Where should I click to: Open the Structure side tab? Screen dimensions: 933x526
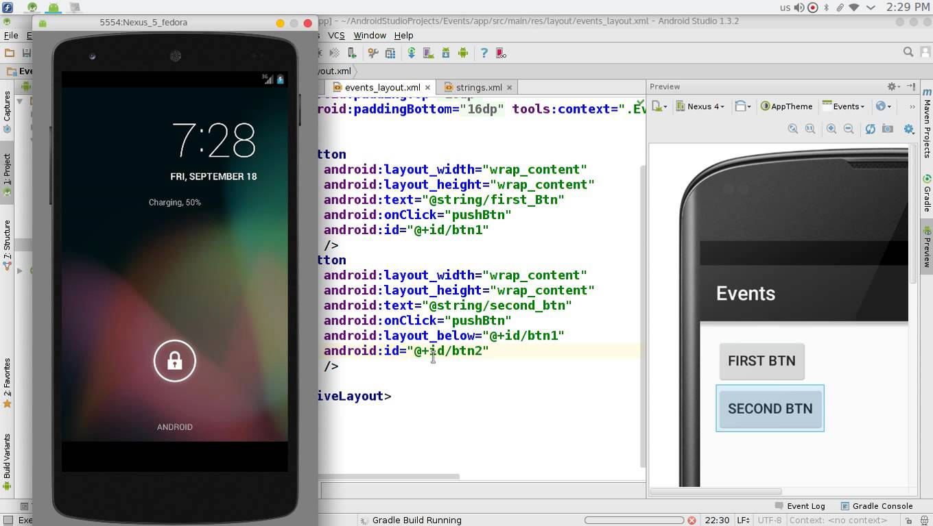point(7,245)
